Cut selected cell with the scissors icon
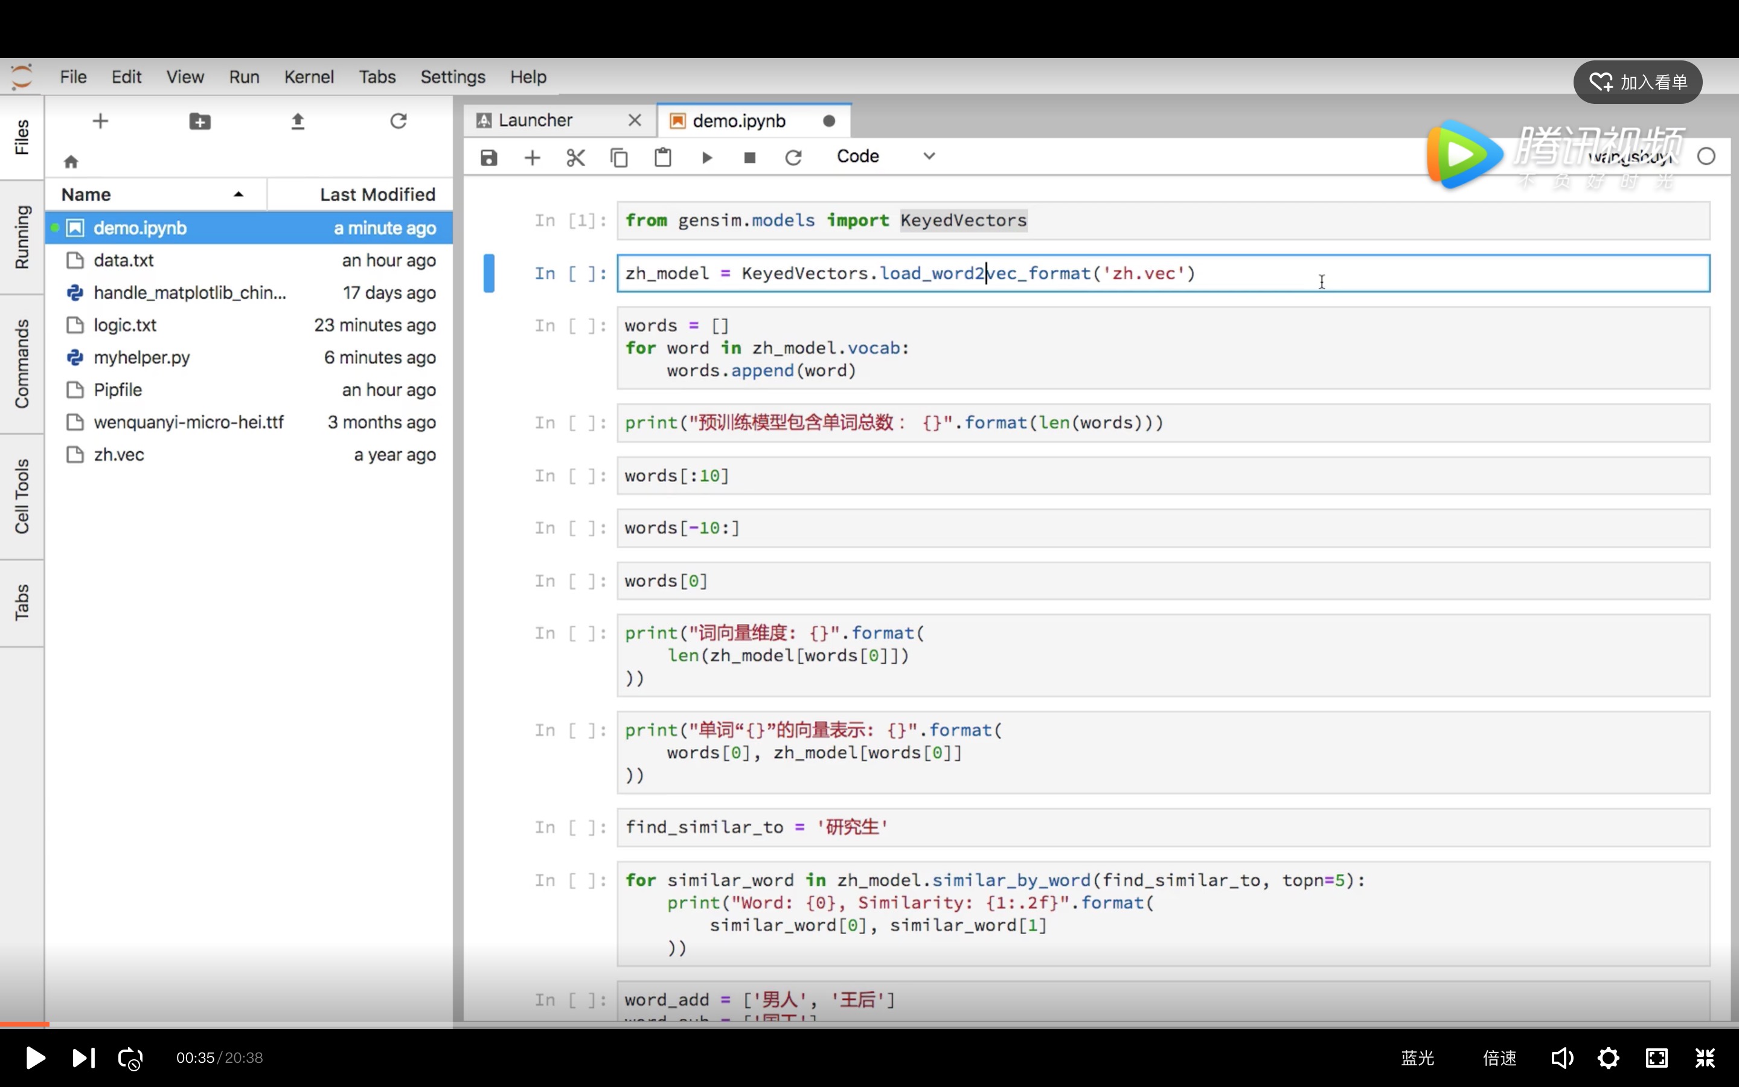1739x1087 pixels. point(575,158)
